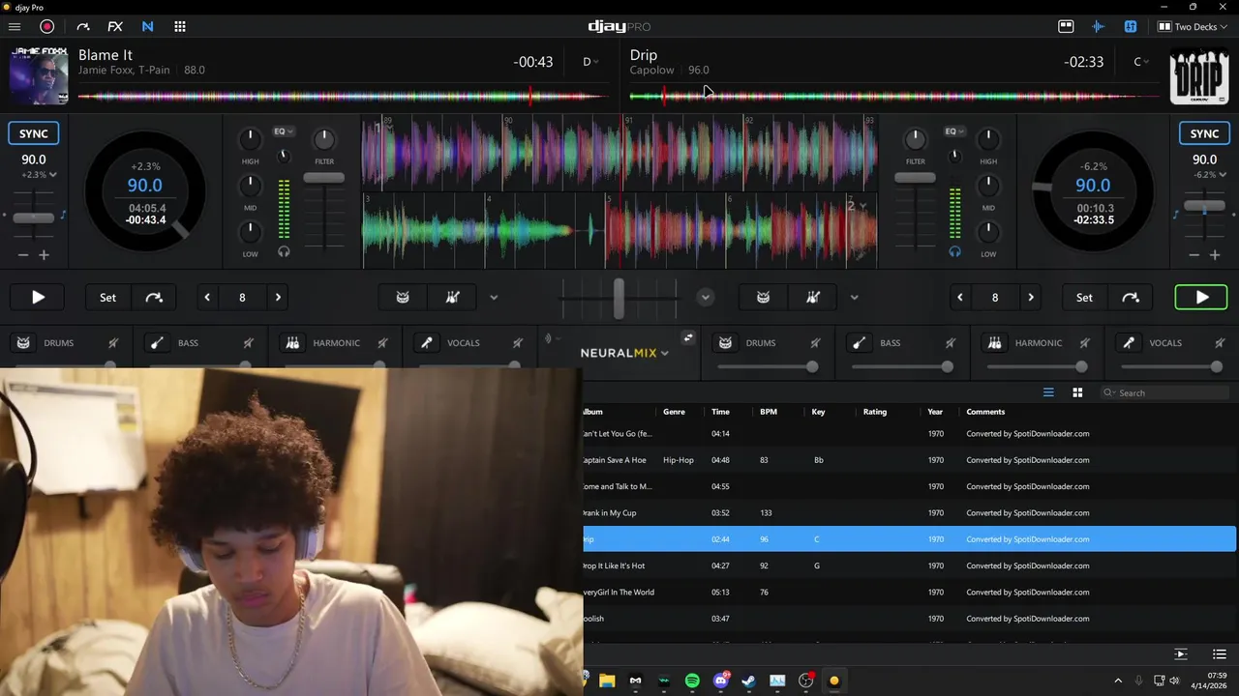Sort library by Genre column
The width and height of the screenshot is (1239, 696).
pyautogui.click(x=674, y=412)
